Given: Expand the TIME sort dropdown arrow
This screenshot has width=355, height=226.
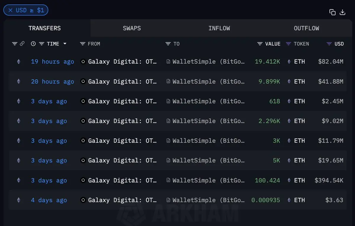Looking at the screenshot, I should 65,44.
